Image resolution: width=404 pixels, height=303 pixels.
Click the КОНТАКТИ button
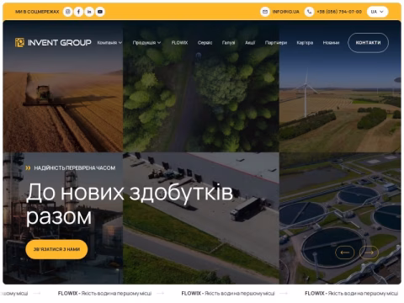tap(368, 43)
